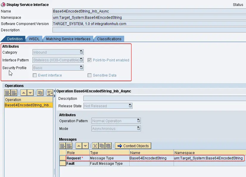Image resolution: width=246 pixels, height=177 pixels.
Task: Click the delete operation icon in Operations toolbar
Action: (14, 93)
